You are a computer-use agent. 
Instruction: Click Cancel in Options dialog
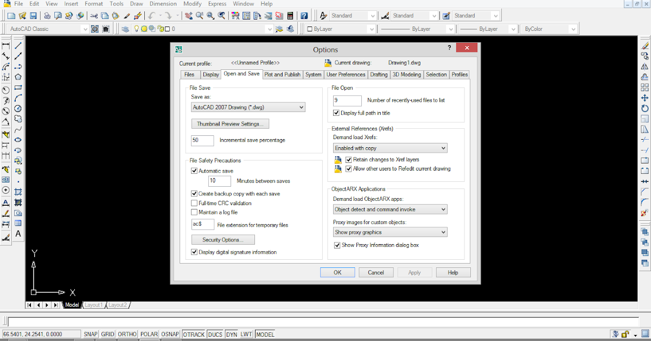tap(376, 273)
